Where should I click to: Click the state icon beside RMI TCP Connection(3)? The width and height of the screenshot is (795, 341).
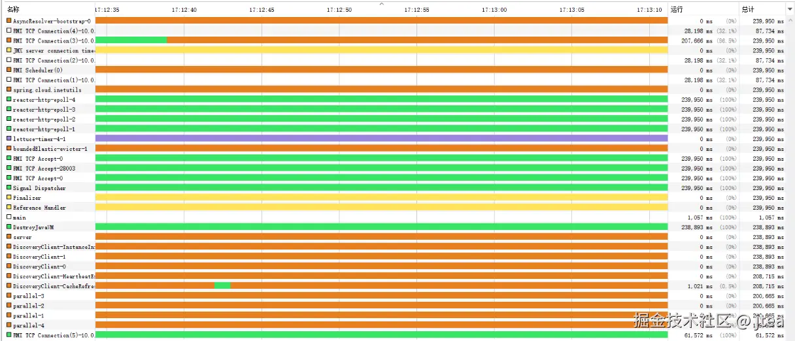coord(9,41)
